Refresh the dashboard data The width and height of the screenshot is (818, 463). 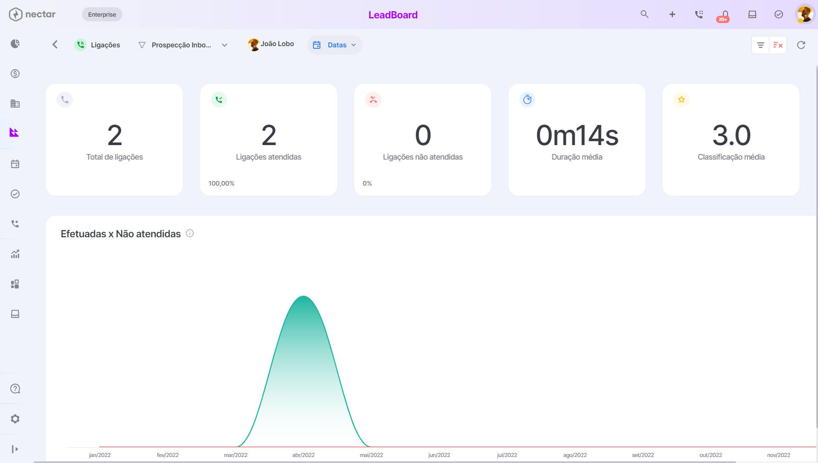[801, 45]
